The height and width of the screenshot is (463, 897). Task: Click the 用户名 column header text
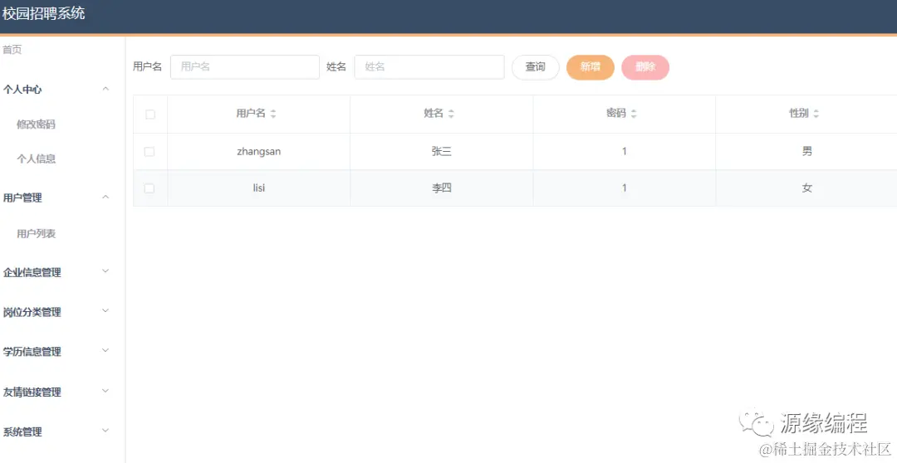251,113
